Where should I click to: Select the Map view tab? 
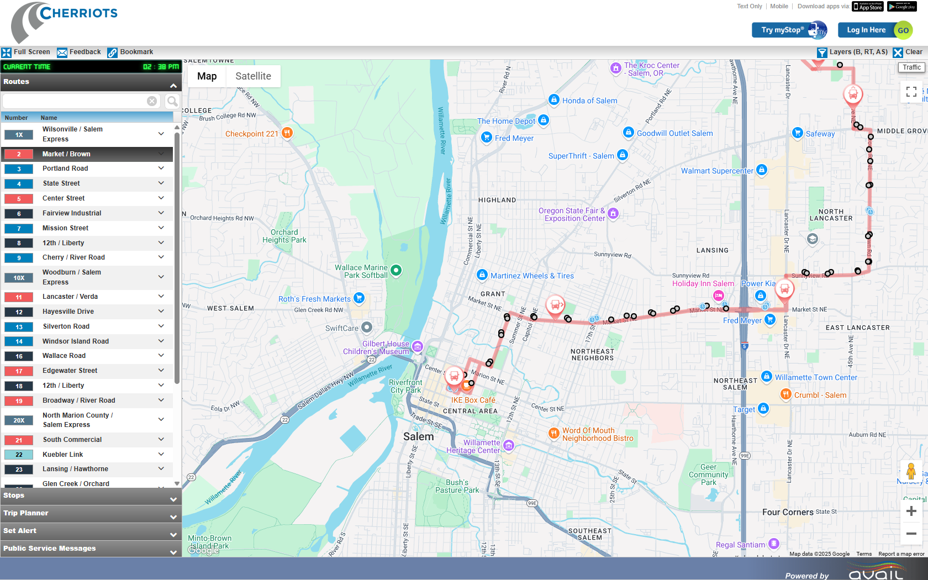coord(207,76)
